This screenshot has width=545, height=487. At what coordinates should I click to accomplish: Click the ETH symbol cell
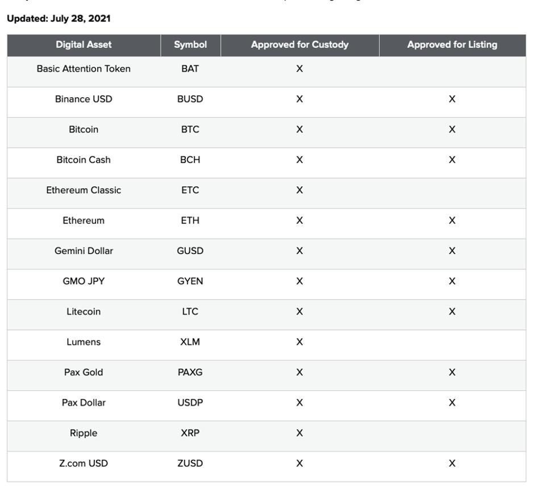tap(190, 220)
